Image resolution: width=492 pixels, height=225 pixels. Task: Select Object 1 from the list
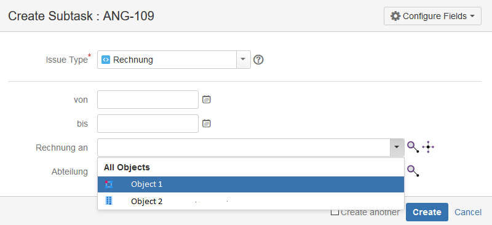251,184
